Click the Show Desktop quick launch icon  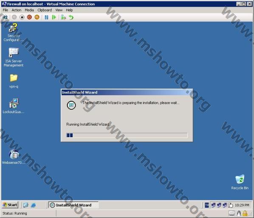[26, 205]
